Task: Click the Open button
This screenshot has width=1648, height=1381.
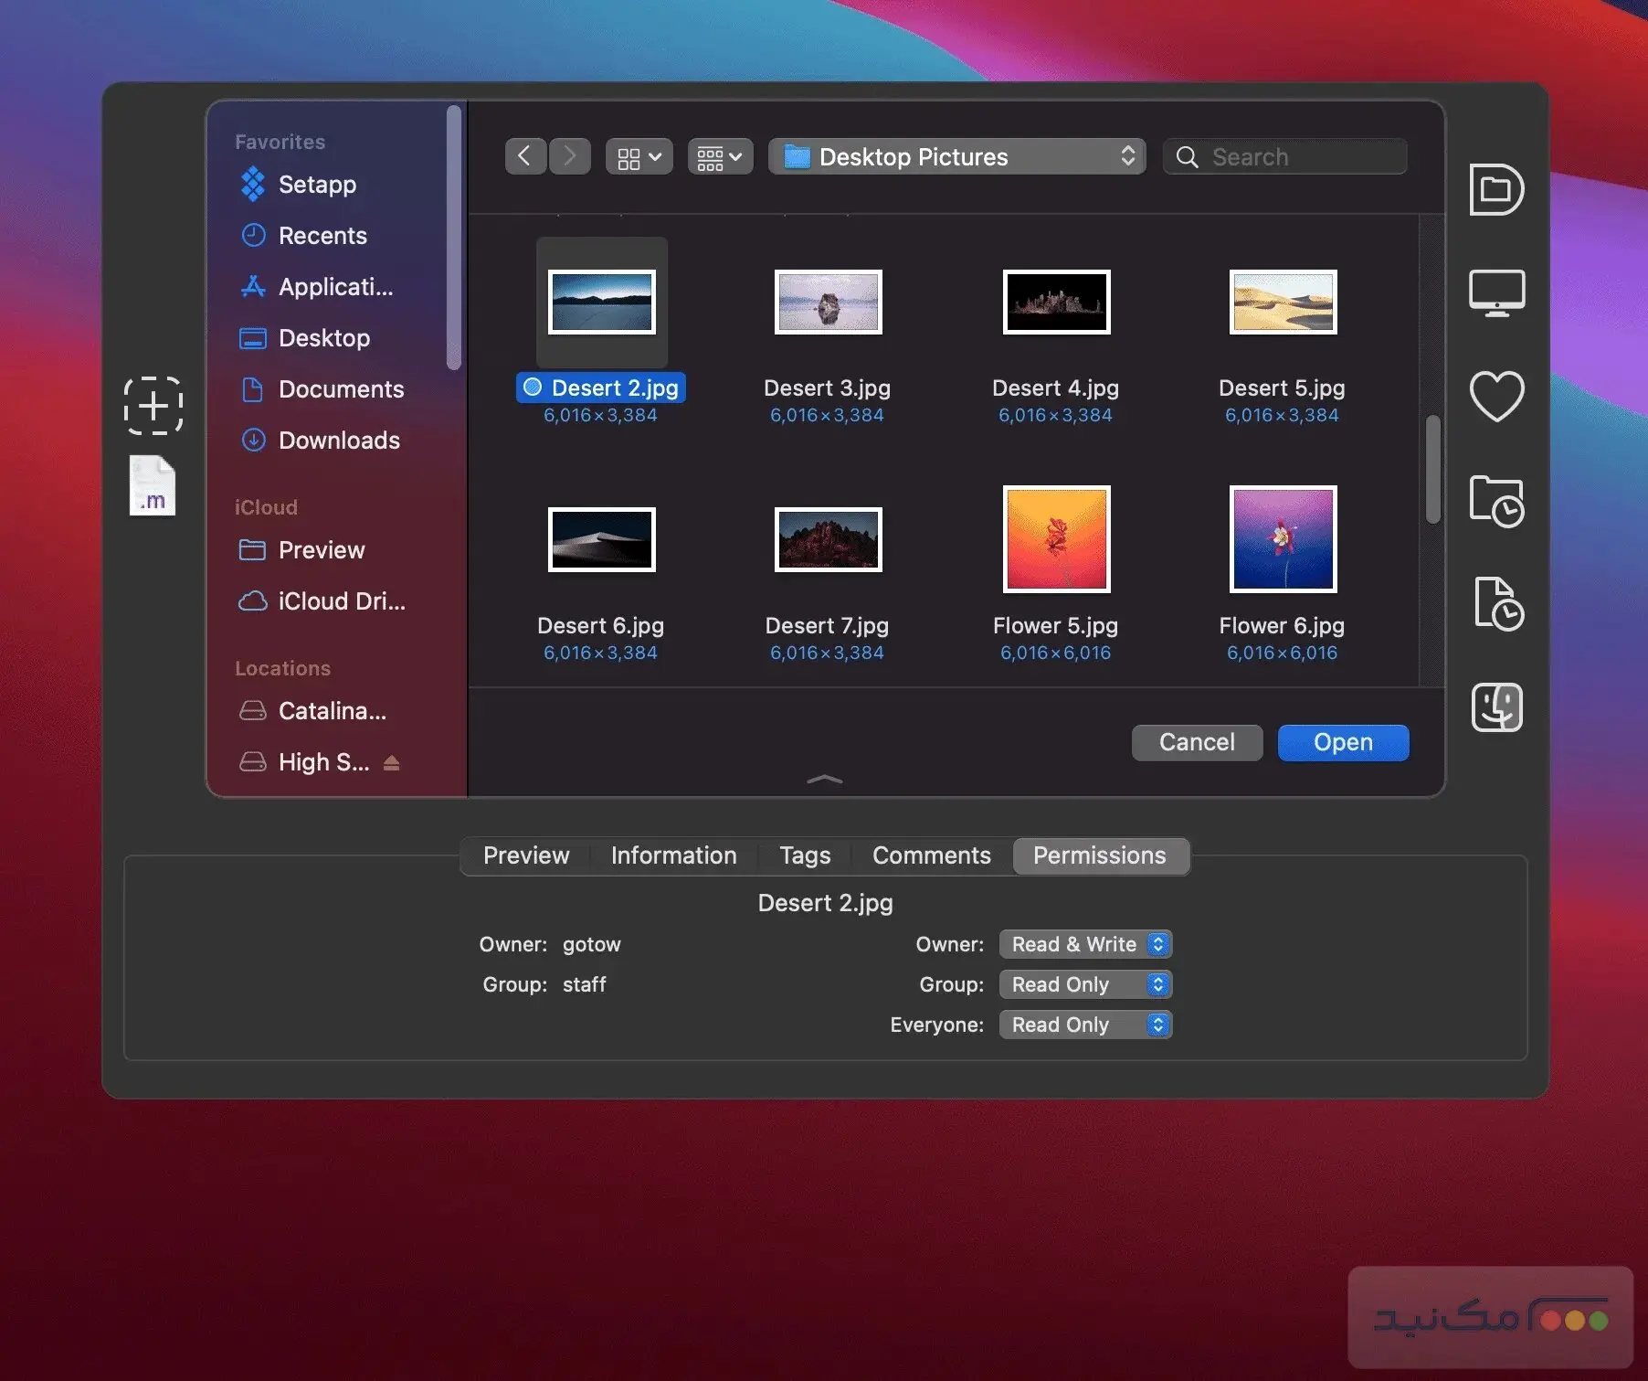Action: [1343, 742]
